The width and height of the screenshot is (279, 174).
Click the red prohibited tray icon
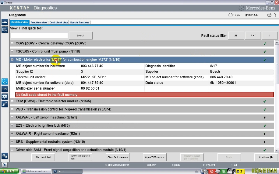pos(212,171)
